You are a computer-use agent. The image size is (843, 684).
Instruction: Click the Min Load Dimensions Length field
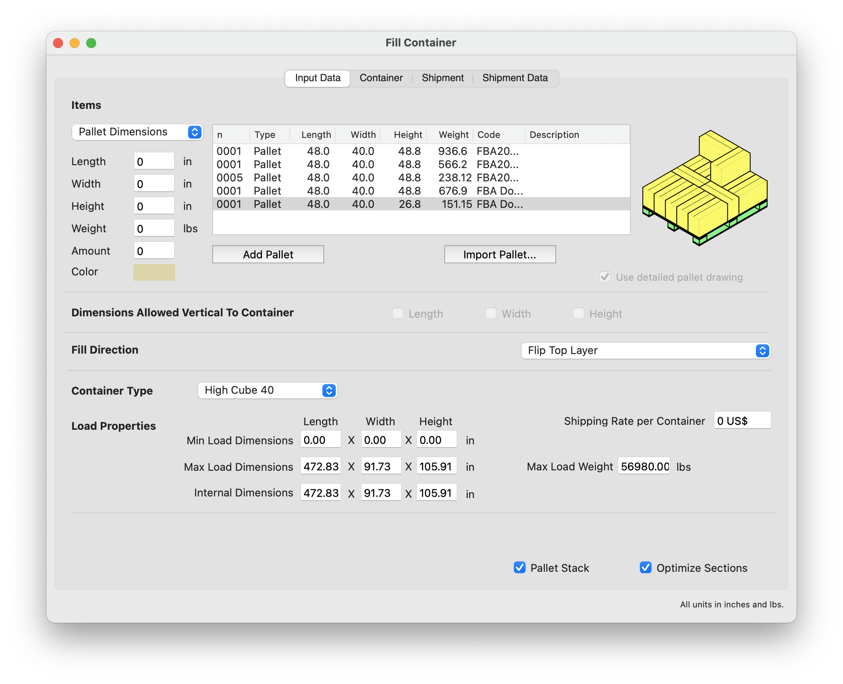click(x=321, y=440)
